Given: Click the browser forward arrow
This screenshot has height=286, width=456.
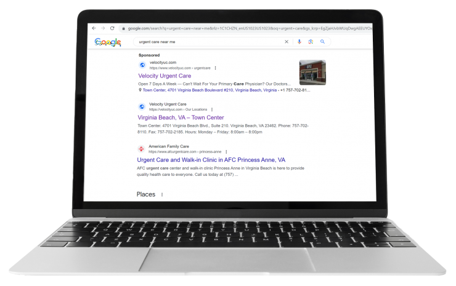Looking at the screenshot, I should 103,28.
